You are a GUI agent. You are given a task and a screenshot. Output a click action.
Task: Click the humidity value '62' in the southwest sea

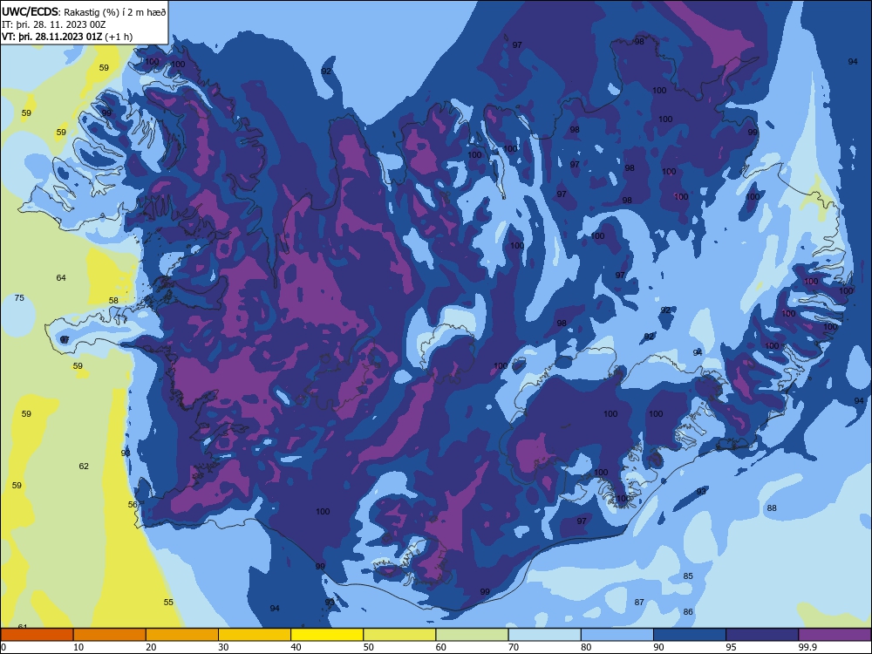click(x=84, y=466)
